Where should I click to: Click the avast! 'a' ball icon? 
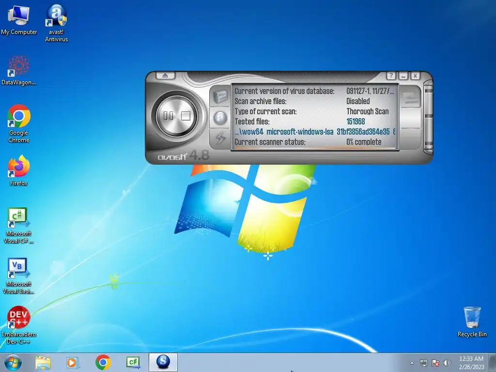pyautogui.click(x=220, y=118)
